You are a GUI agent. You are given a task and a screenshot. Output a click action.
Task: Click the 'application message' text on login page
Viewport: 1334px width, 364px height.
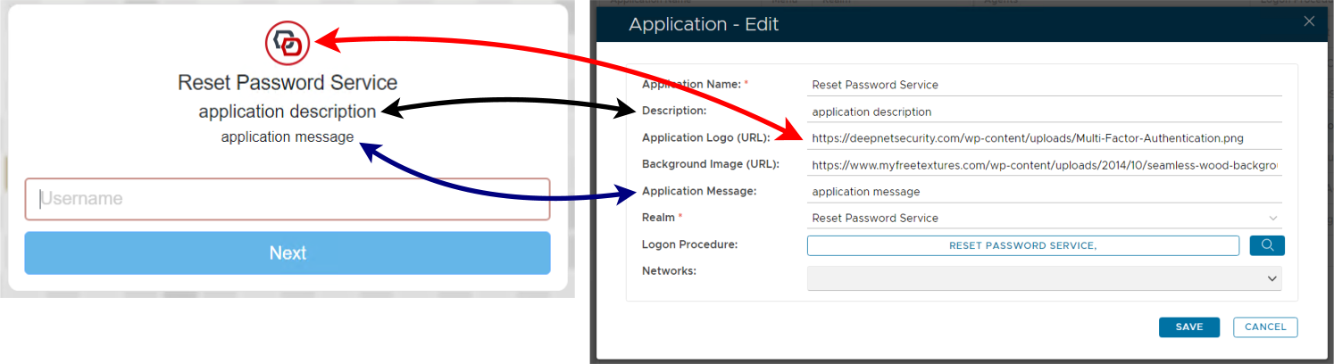pyautogui.click(x=288, y=137)
